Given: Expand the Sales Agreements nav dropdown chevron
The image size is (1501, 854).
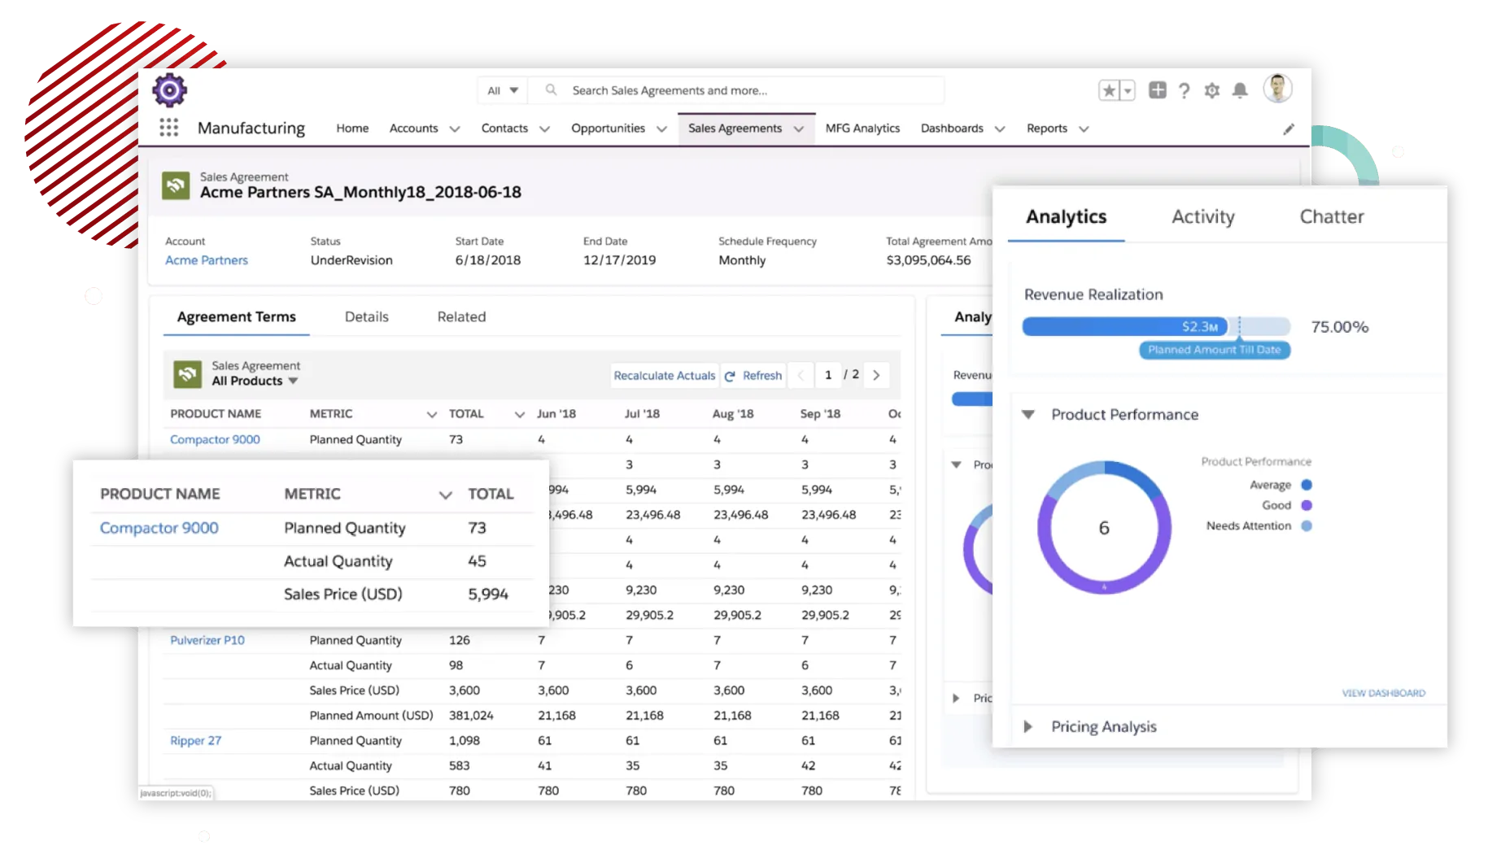Looking at the screenshot, I should pyautogui.click(x=799, y=129).
